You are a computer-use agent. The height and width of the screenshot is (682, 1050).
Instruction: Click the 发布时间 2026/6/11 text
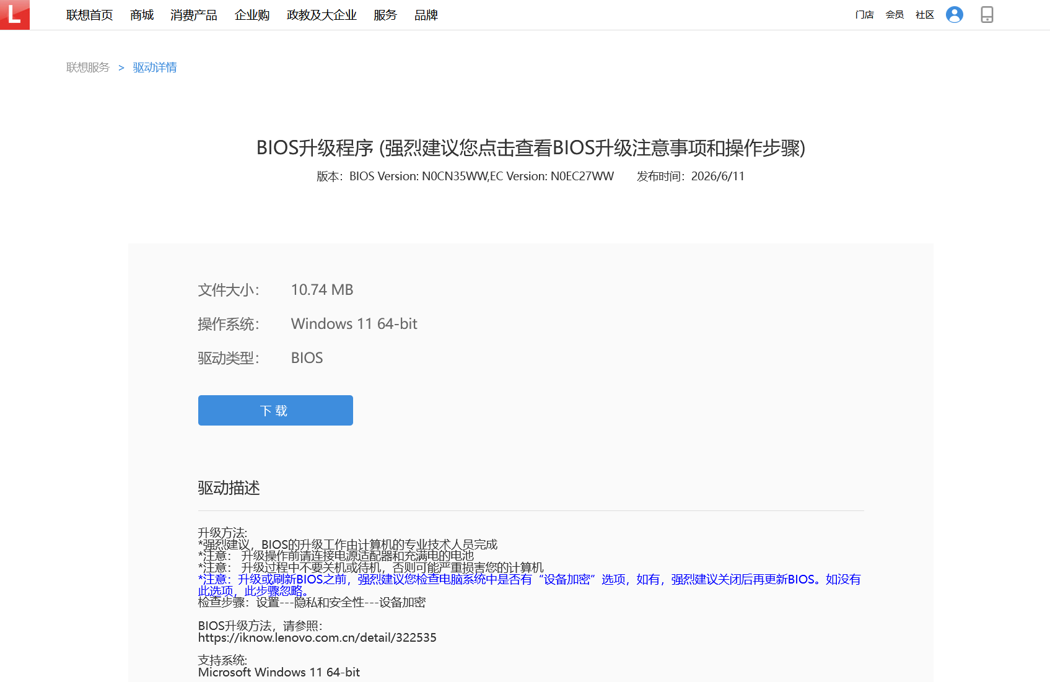pyautogui.click(x=691, y=177)
